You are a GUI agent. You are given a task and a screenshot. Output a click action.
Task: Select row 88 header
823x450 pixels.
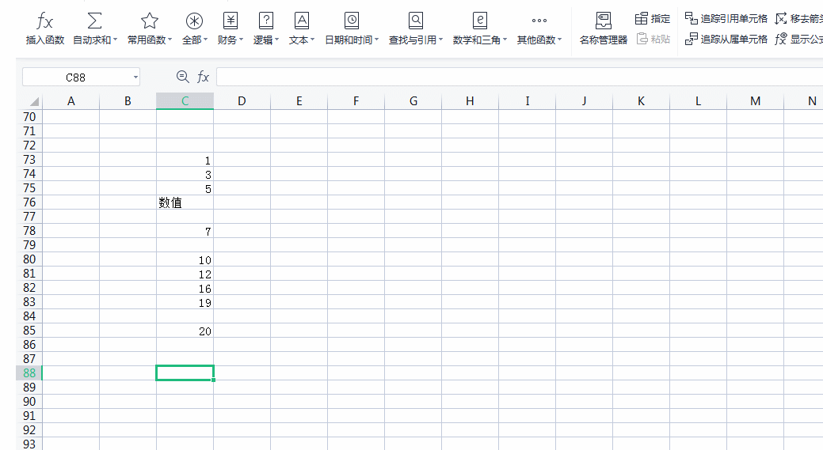click(29, 373)
